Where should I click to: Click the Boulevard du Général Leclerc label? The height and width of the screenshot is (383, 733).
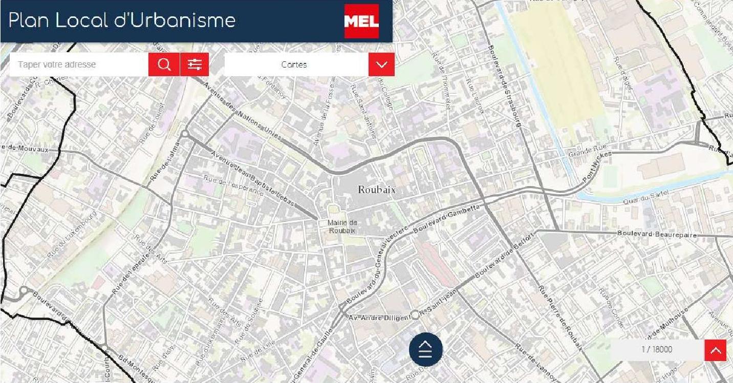[x=377, y=264]
